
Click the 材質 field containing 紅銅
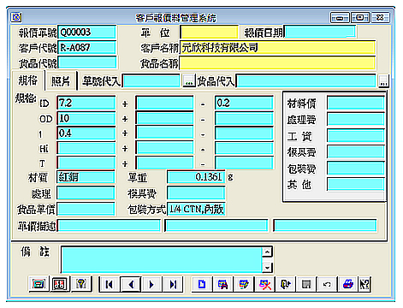coord(86,177)
